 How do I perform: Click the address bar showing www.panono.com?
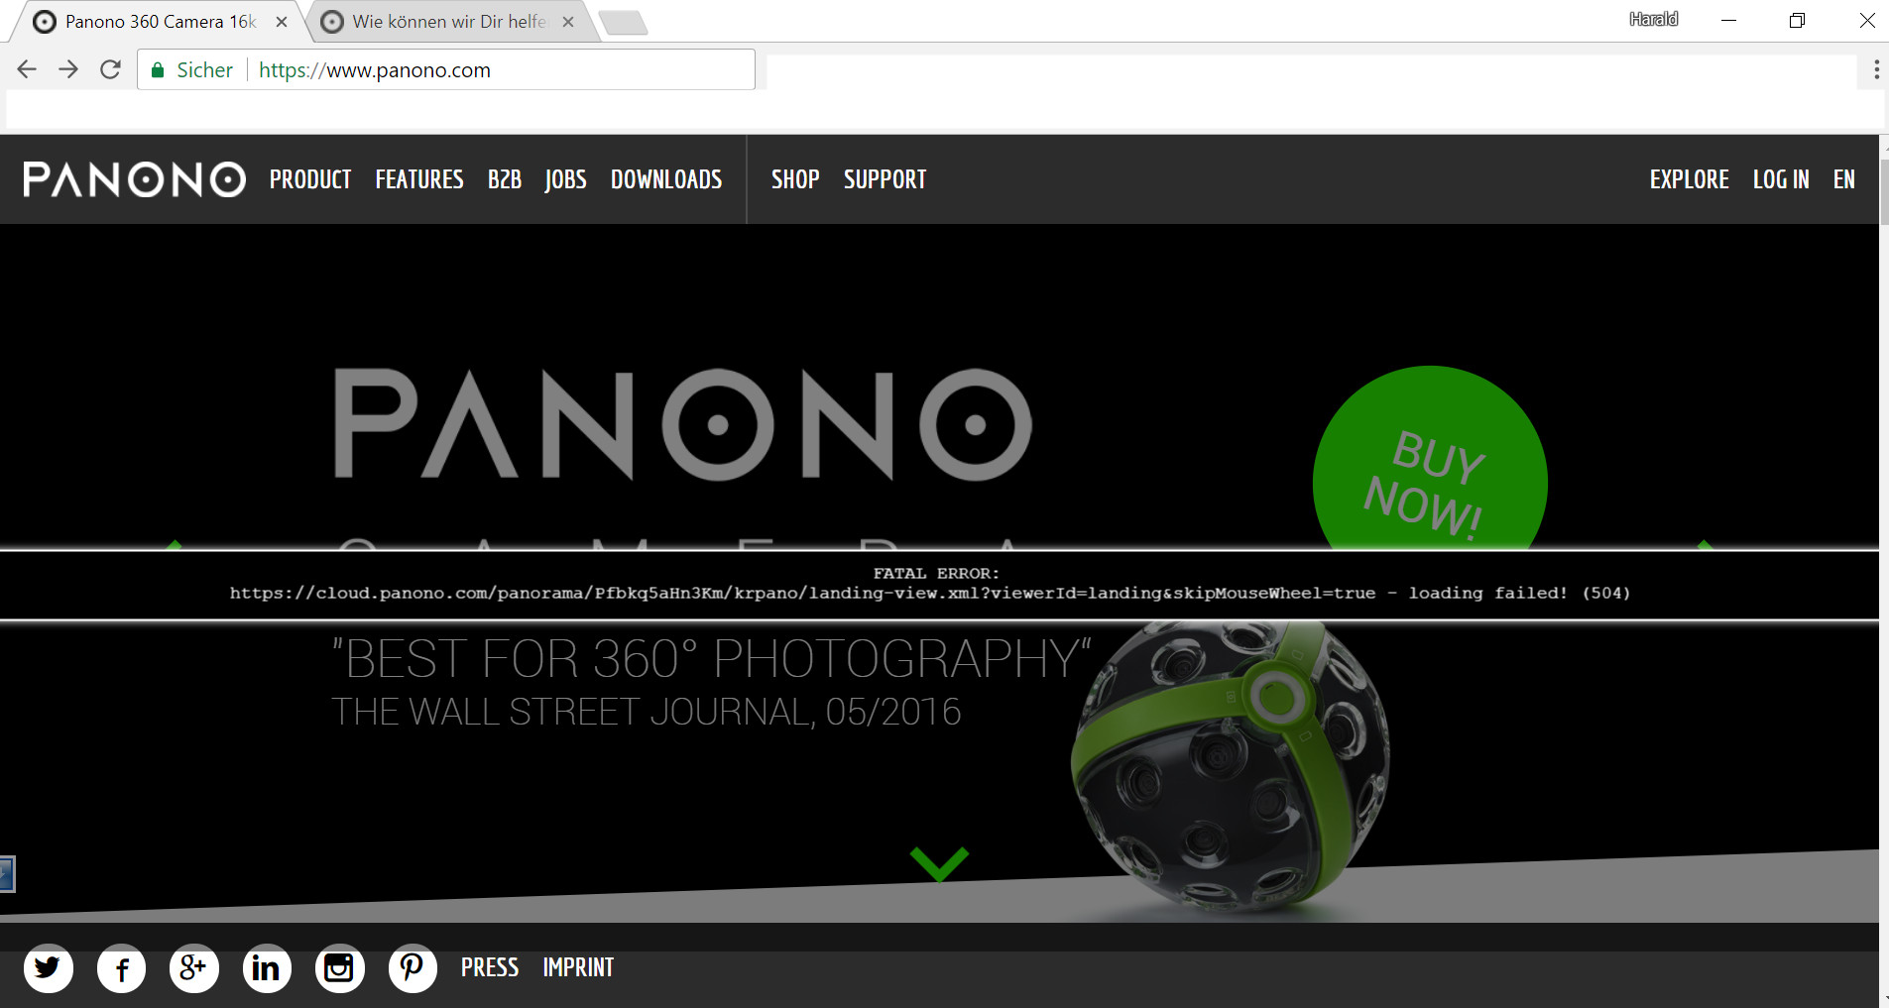(501, 69)
